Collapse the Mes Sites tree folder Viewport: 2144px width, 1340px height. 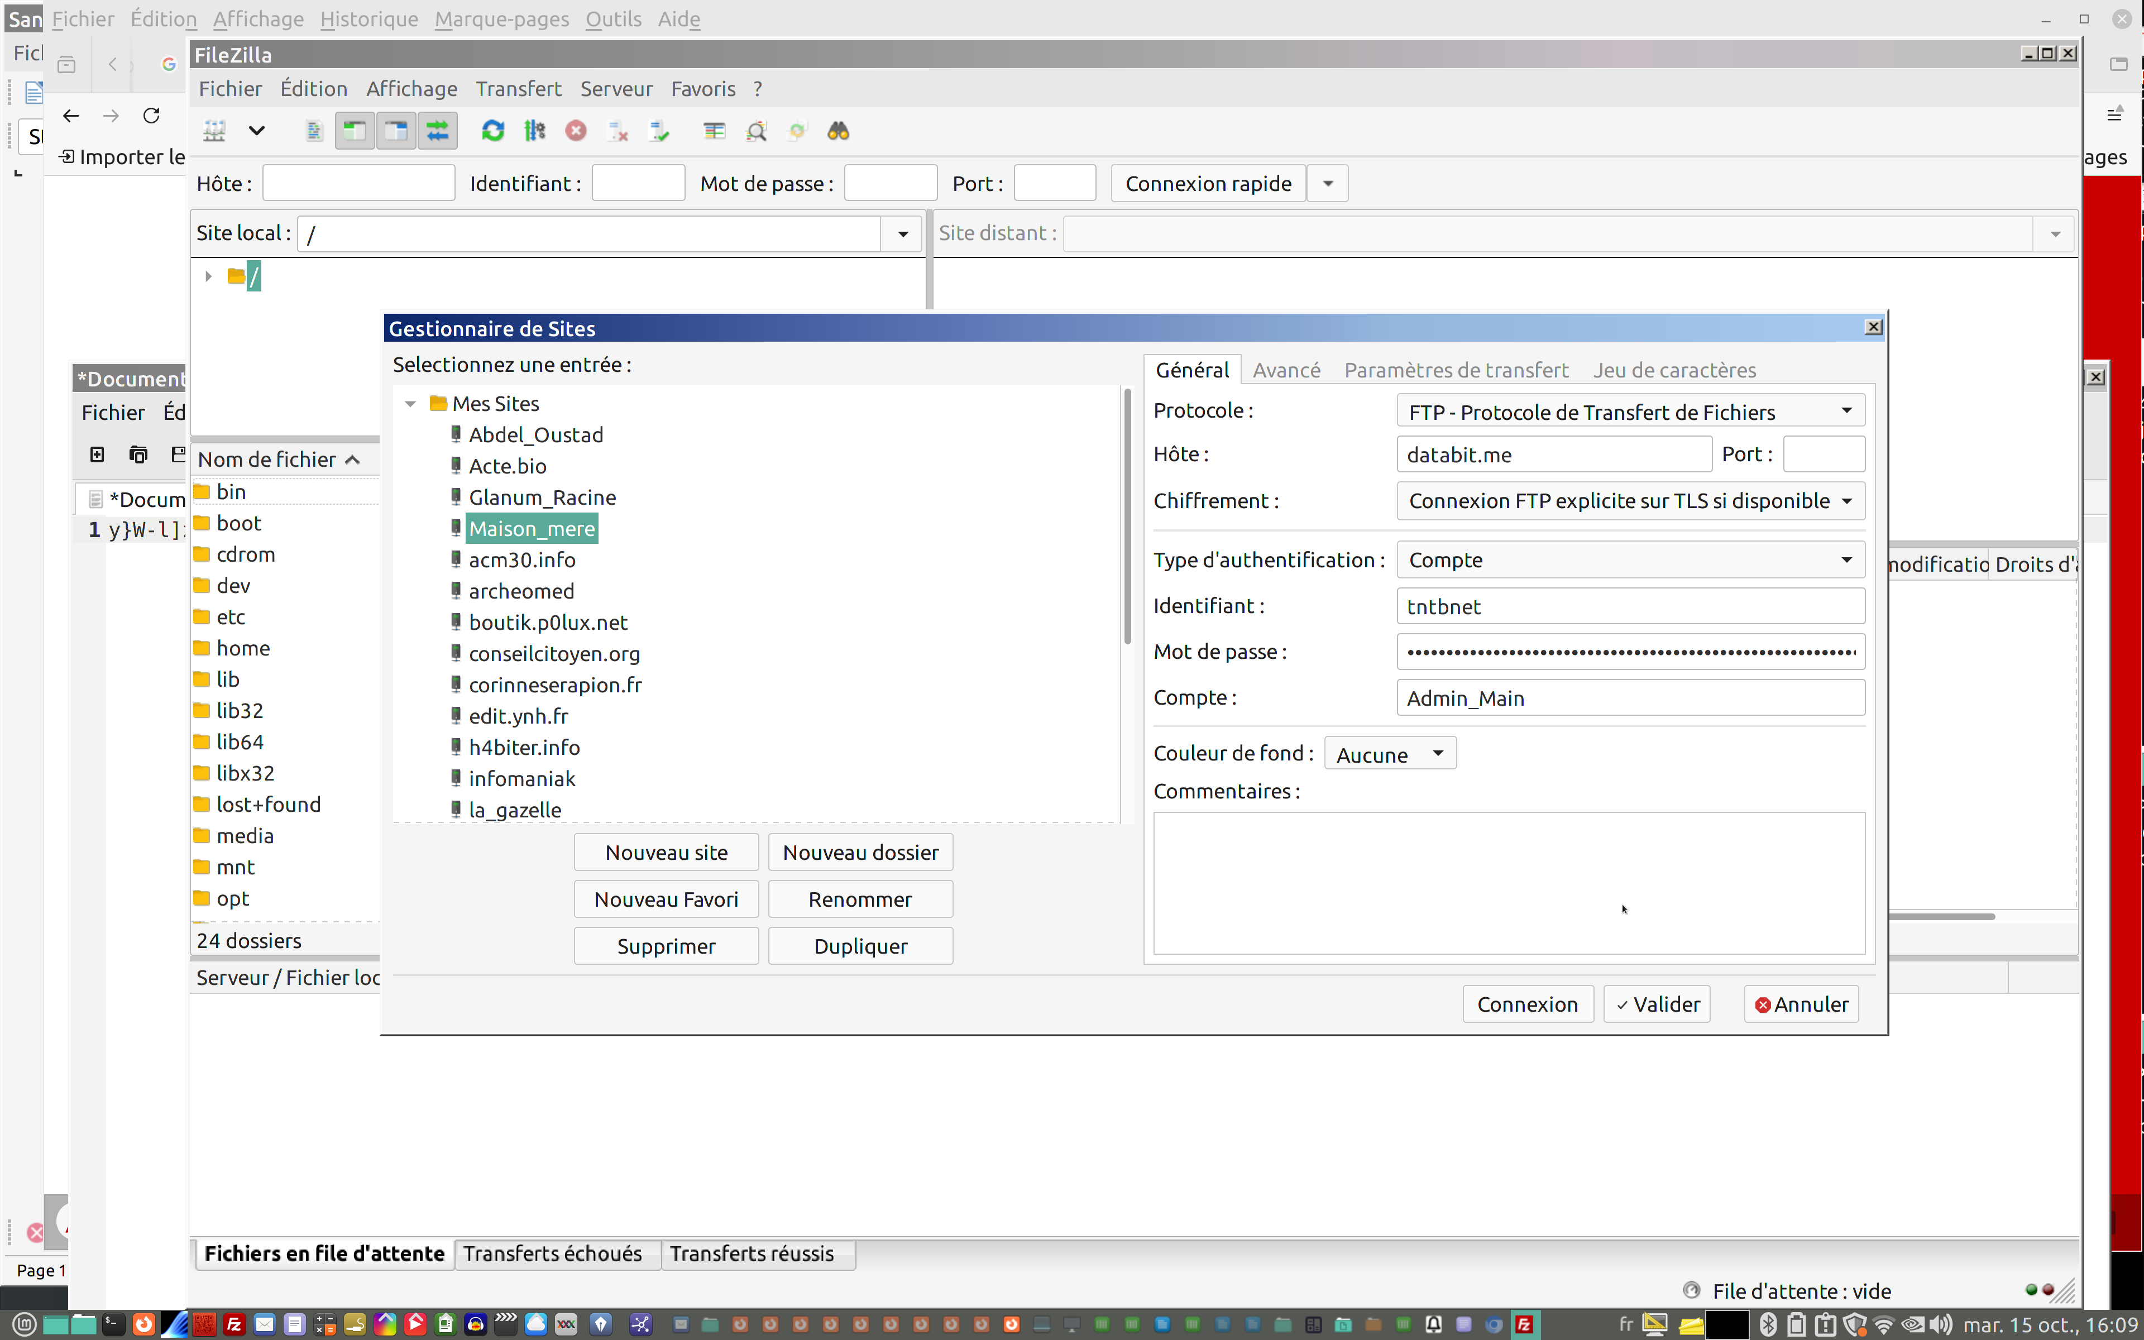pos(410,404)
